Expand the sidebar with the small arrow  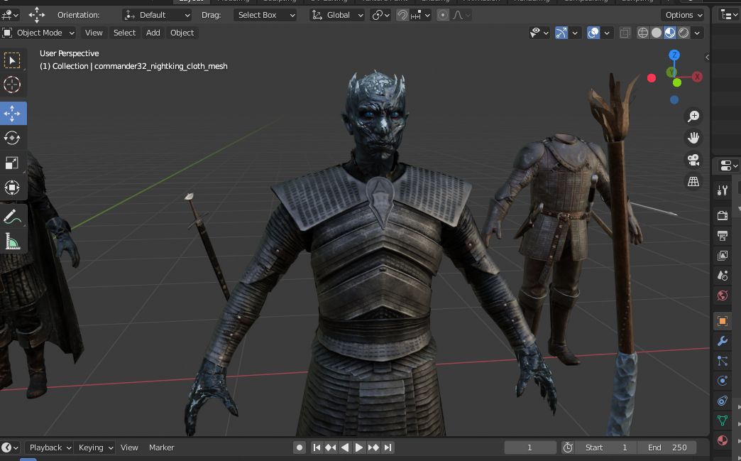coord(707,58)
